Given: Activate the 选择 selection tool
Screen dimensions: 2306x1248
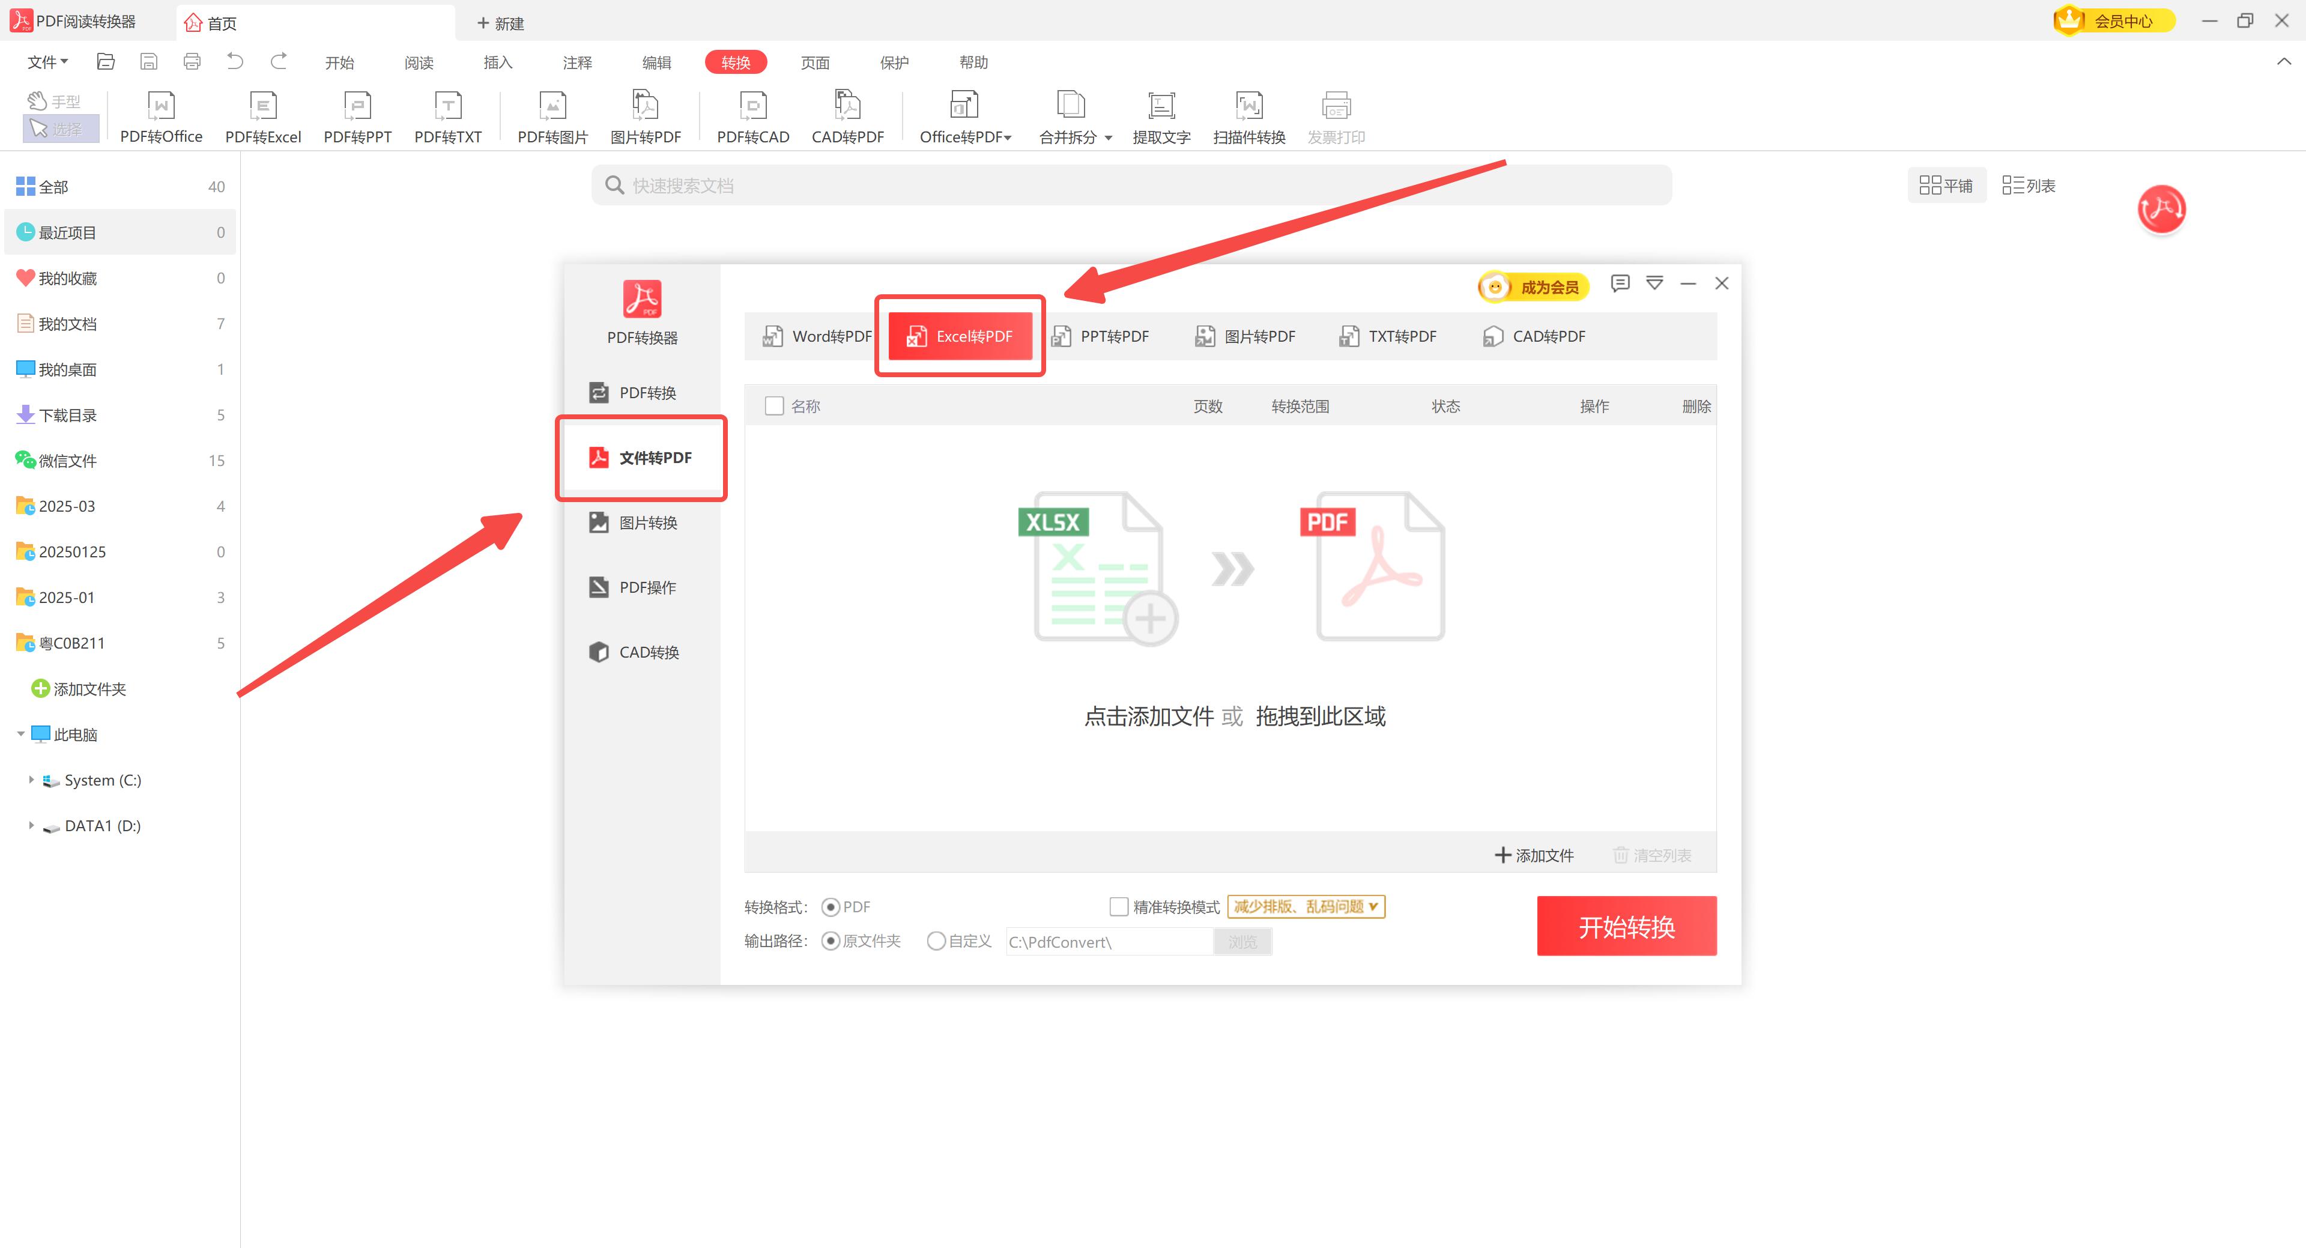Looking at the screenshot, I should 60,129.
